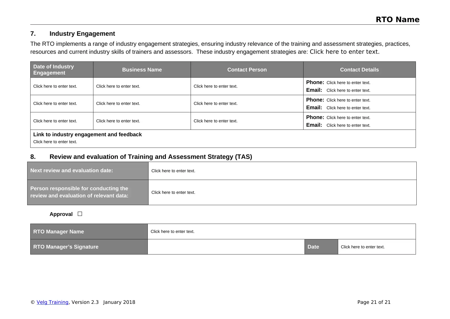Select the Review and evaluation TAS heading
This screenshot has height=319, width=450.
click(x=151, y=157)
